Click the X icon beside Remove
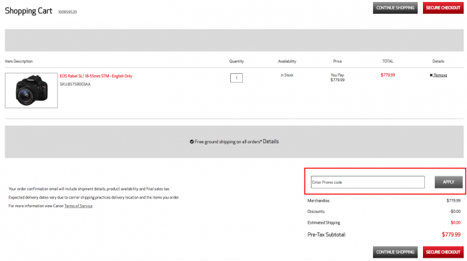Viewport: 467px width, 261px height. point(431,75)
